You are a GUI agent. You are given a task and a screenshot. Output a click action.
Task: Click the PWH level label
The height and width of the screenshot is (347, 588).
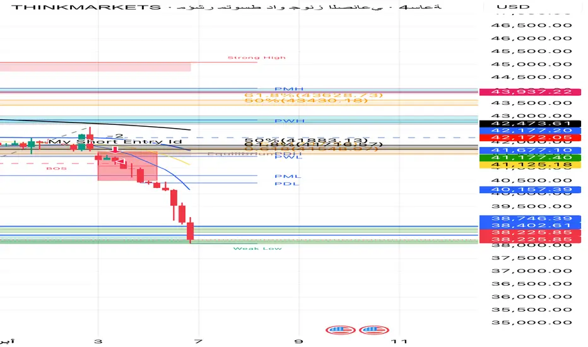(290, 121)
